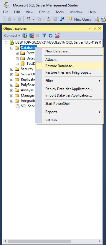Screen dimensions: 106x245
Task: Expand the AlwaysOn folder
Action: 11,90
